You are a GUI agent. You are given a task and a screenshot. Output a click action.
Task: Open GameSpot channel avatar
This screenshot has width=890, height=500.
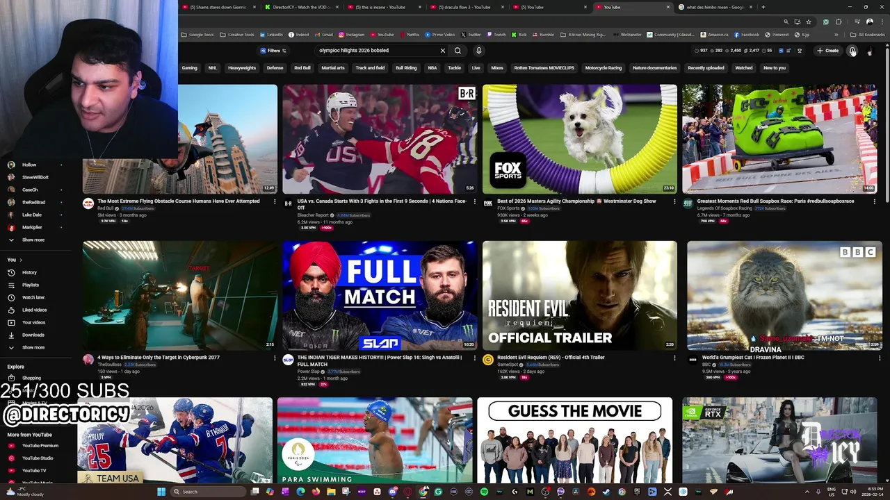point(488,360)
